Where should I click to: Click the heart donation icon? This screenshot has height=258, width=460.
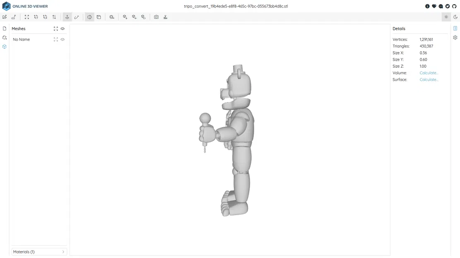(434, 6)
